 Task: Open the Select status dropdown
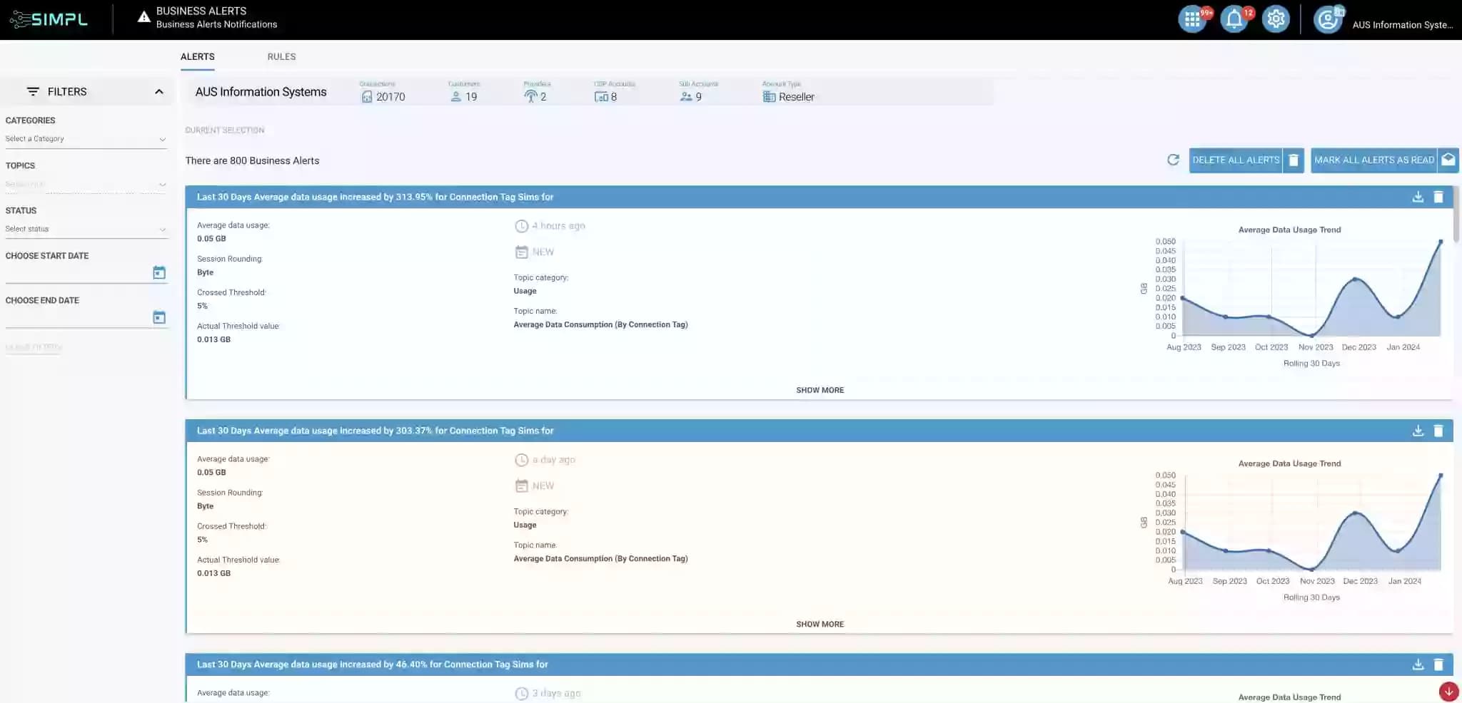[x=86, y=229]
